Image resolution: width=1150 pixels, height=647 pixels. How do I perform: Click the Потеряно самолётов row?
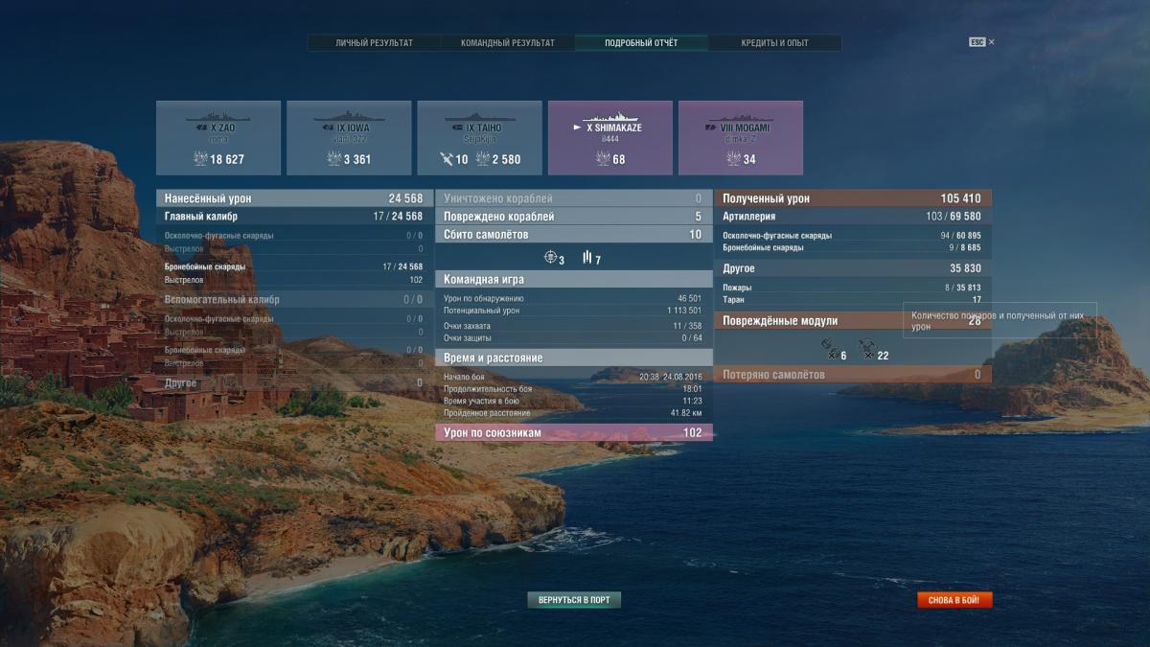tap(853, 375)
